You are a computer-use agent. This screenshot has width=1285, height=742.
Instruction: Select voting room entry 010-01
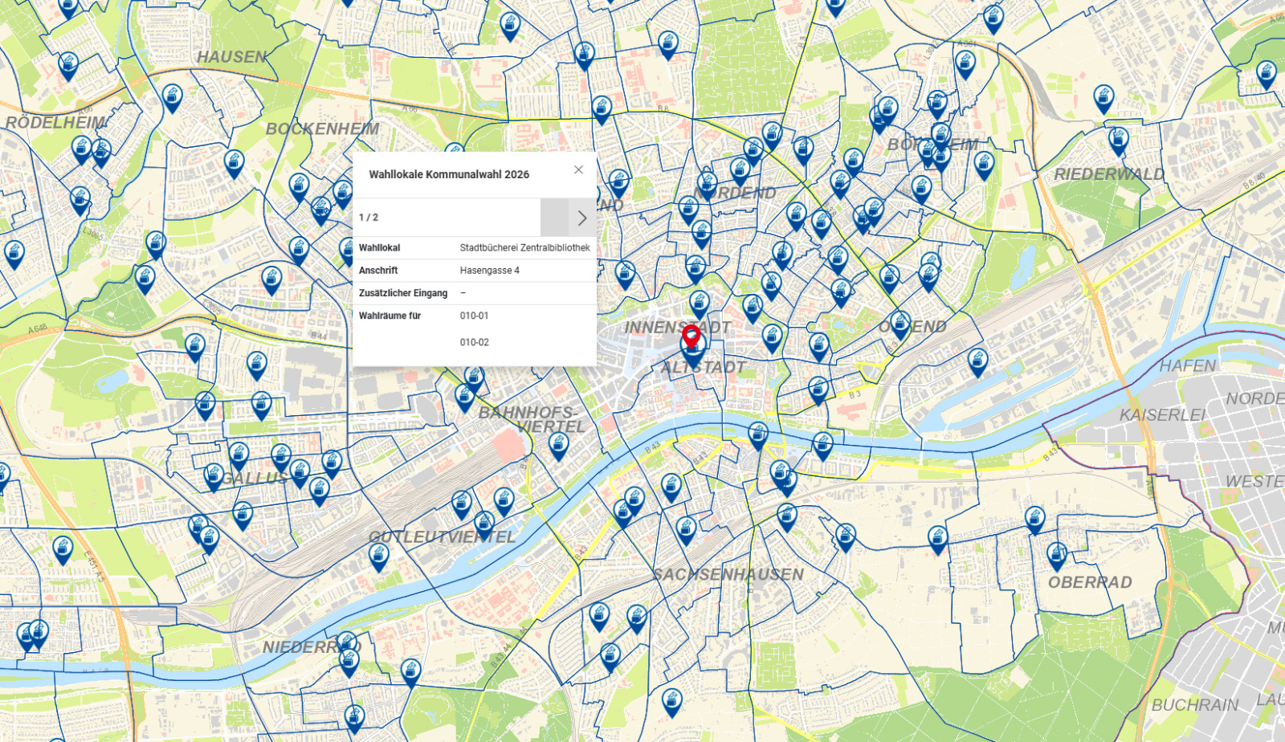[x=474, y=316]
